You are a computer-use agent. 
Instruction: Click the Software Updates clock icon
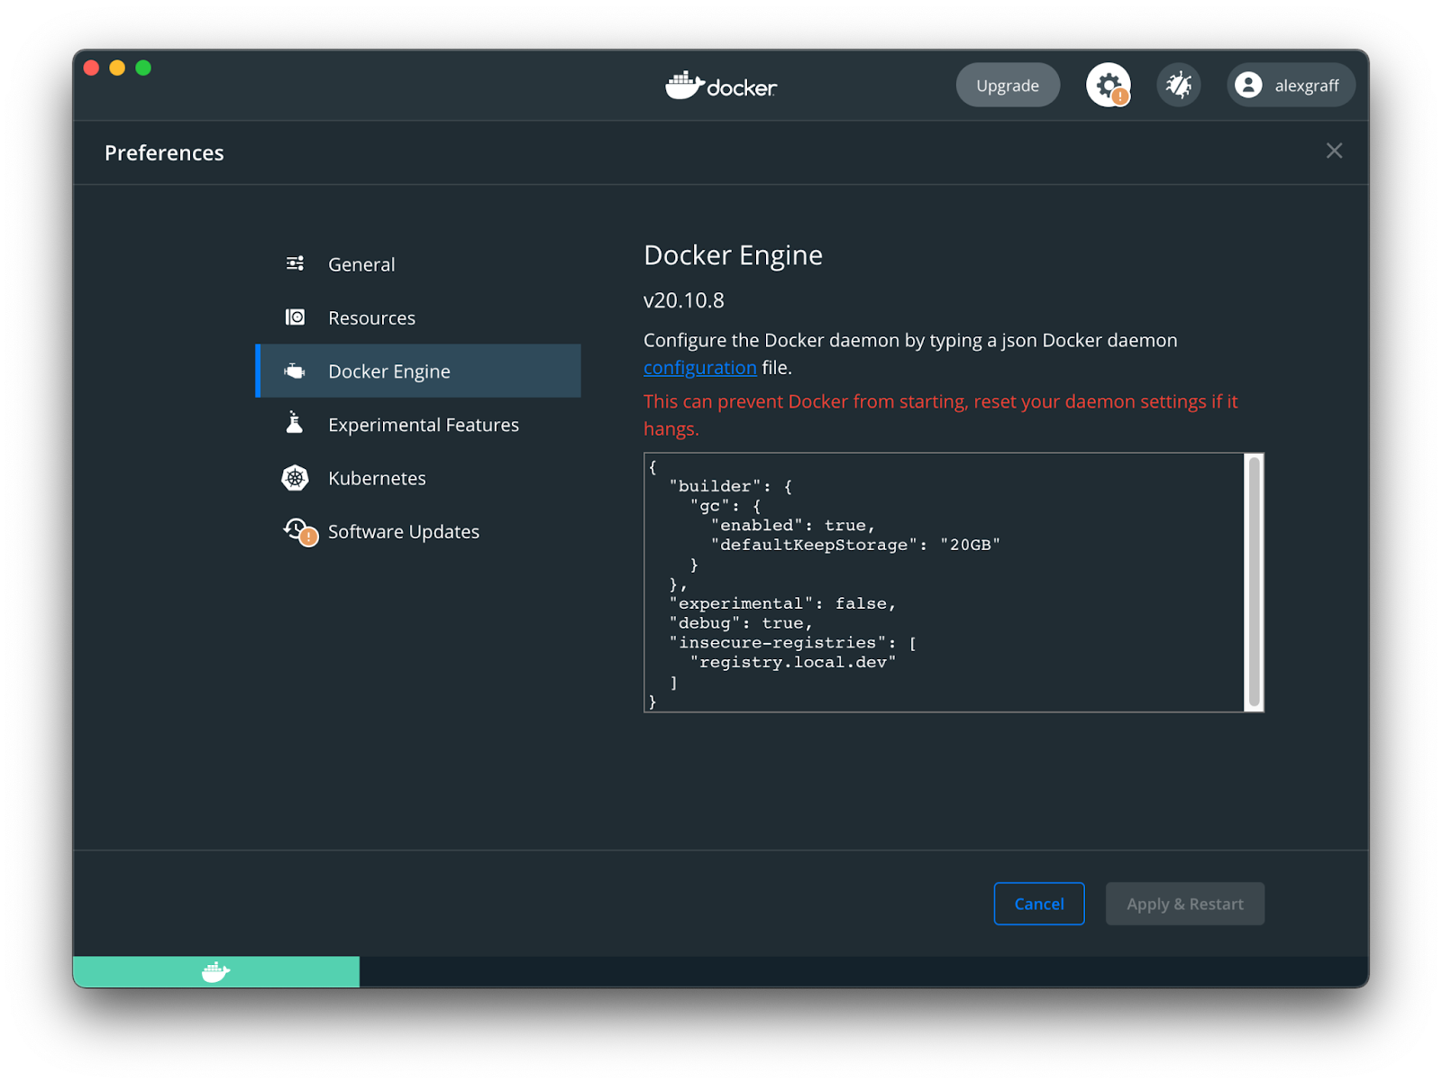pyautogui.click(x=299, y=531)
